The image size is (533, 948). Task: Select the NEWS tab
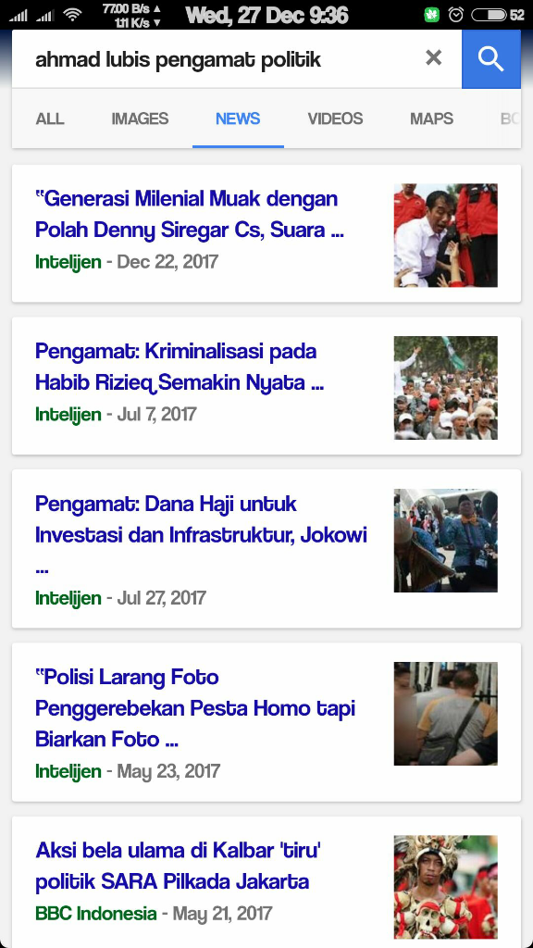click(238, 118)
